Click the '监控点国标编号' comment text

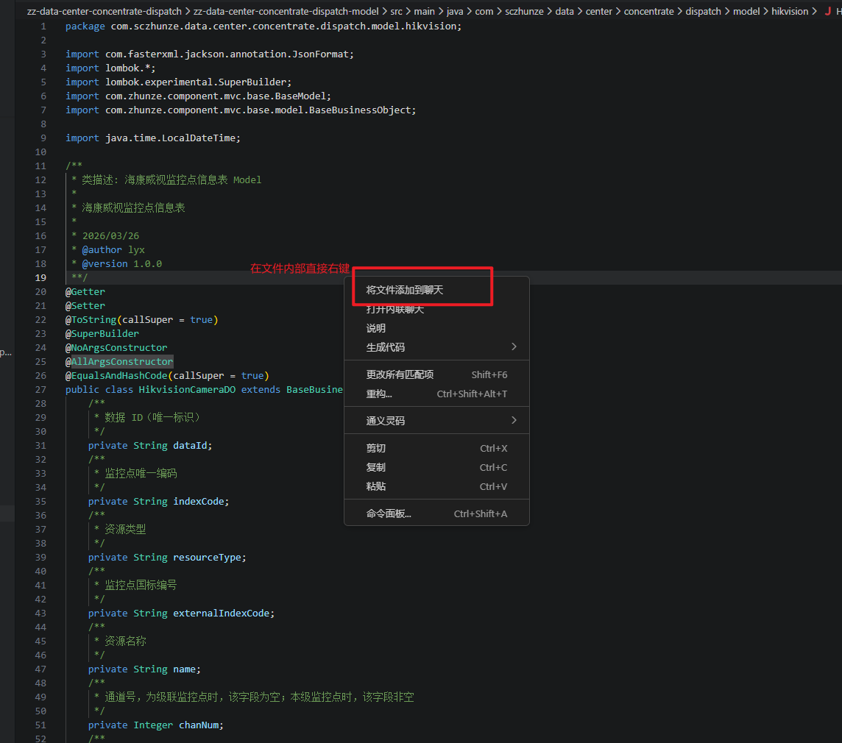tap(141, 585)
